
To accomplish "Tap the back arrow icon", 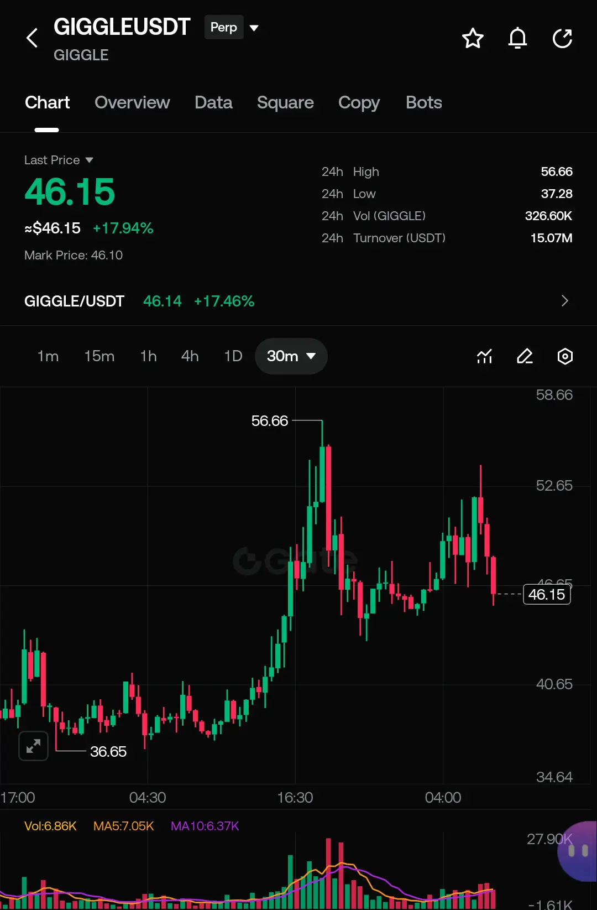I will tap(32, 38).
